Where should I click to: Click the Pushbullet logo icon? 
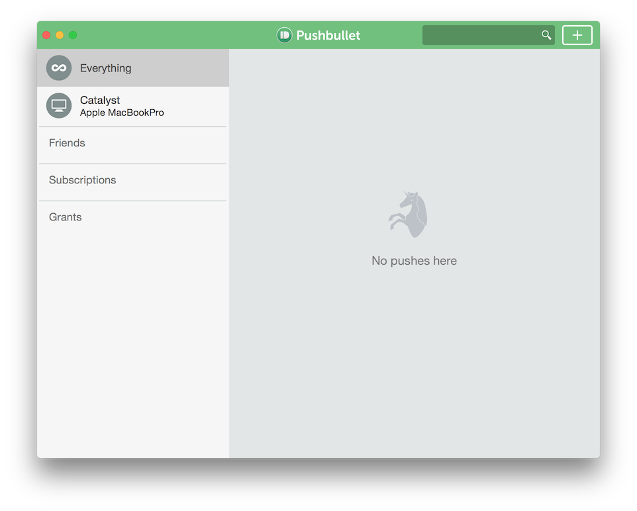(284, 35)
